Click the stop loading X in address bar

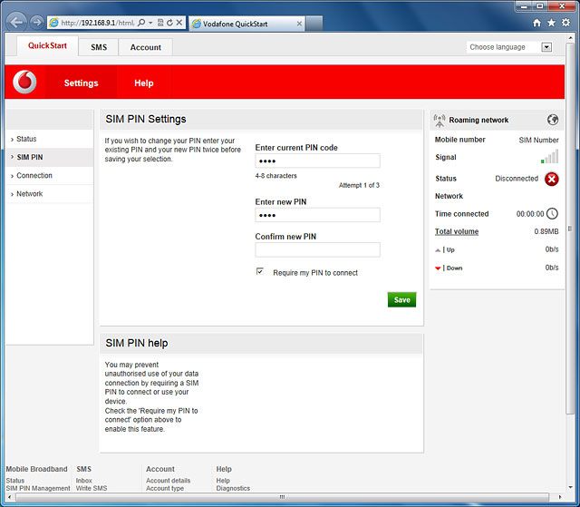point(179,23)
